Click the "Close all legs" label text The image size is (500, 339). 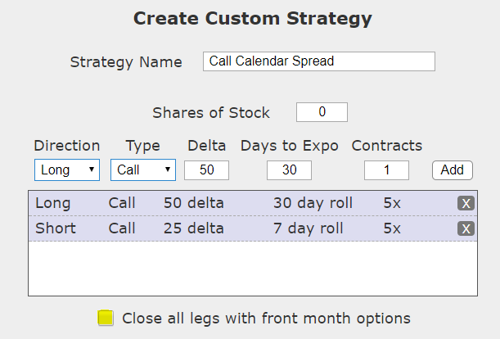point(266,318)
